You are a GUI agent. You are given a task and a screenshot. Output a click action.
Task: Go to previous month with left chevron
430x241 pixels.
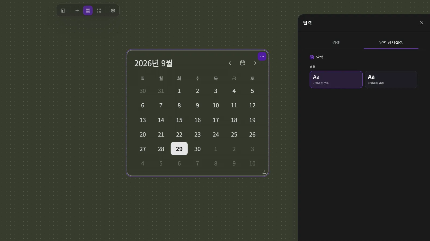coord(230,63)
